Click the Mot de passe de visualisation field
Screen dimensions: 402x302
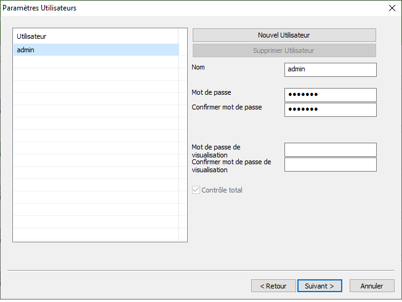330,149
